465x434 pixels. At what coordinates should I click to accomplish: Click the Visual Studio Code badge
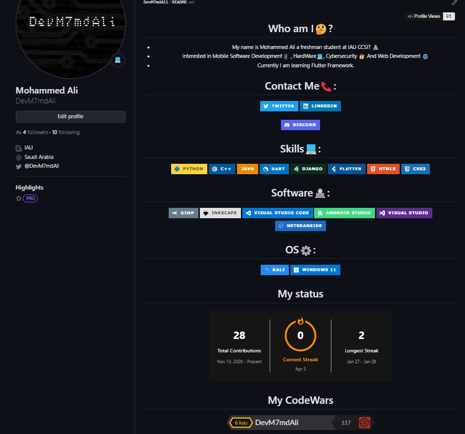click(278, 213)
